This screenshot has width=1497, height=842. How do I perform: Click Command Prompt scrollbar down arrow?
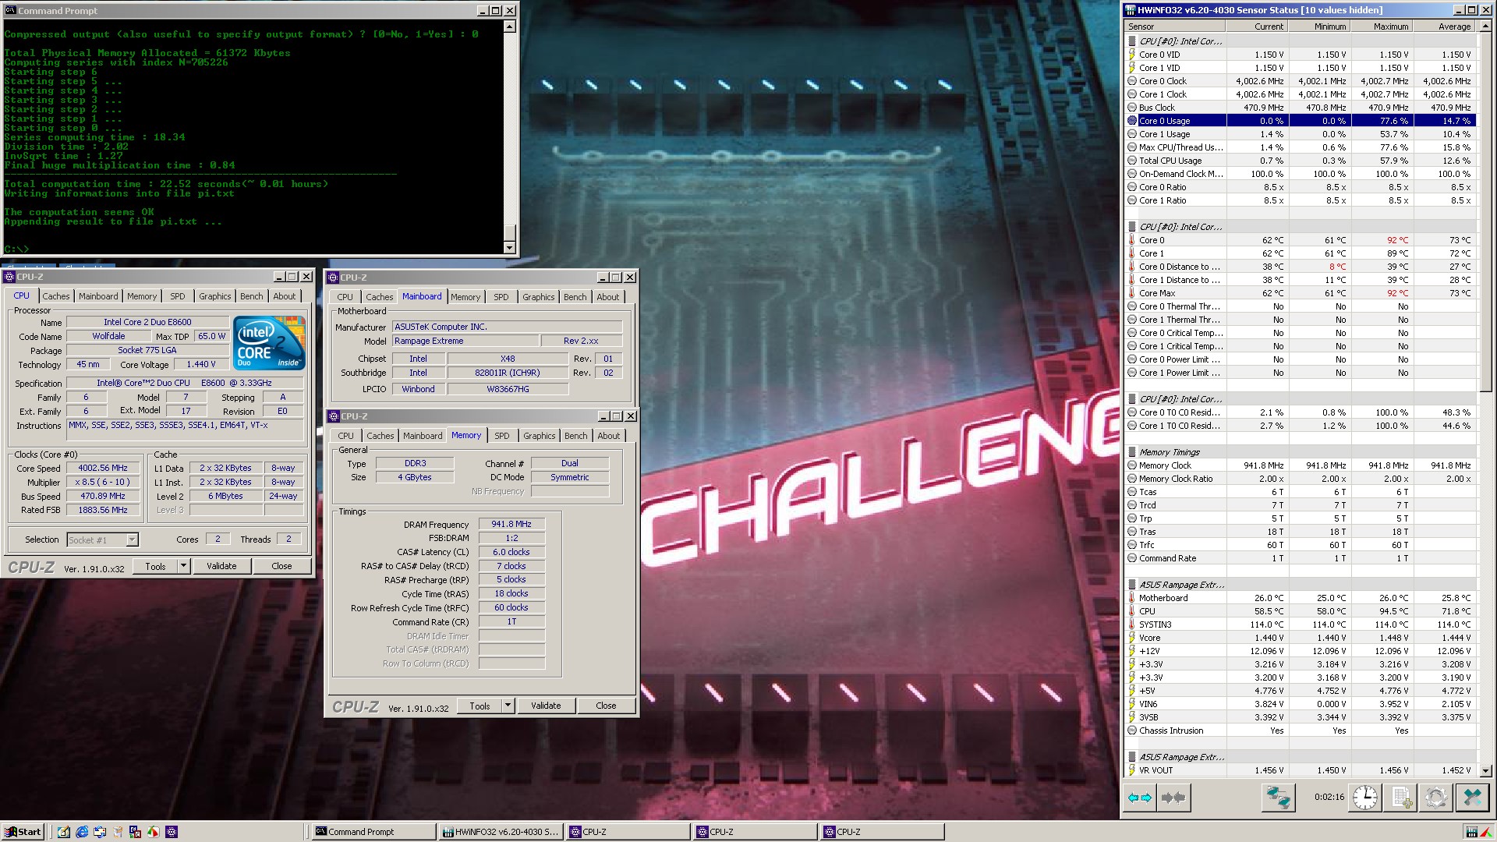click(510, 248)
